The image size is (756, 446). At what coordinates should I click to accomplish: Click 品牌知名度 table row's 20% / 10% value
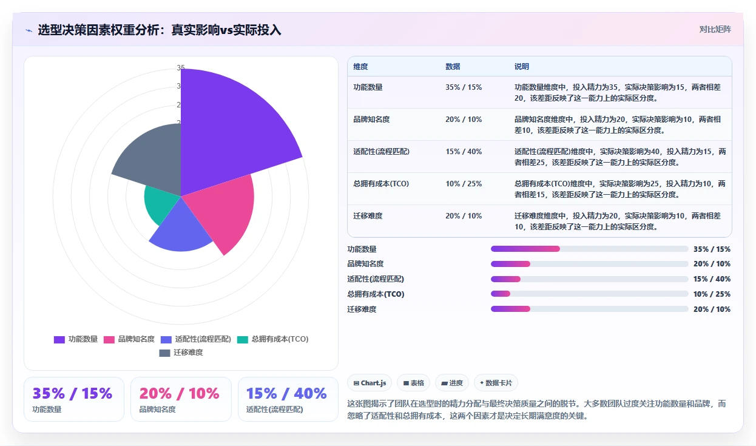pyautogui.click(x=464, y=120)
